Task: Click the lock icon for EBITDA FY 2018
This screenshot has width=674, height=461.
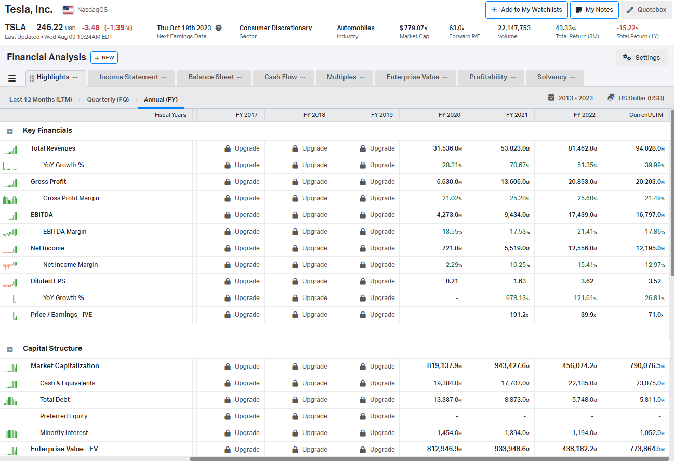Action: tap(295, 215)
